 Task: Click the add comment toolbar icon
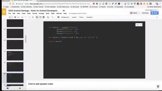click(x=58, y=17)
